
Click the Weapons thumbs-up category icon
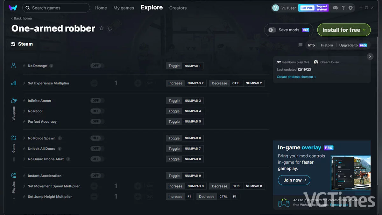point(14,100)
